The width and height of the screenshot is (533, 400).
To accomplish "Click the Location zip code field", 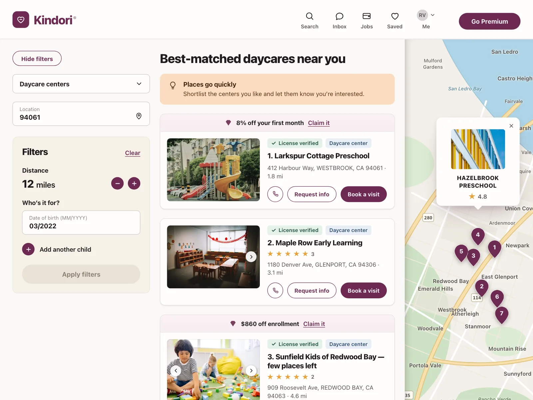I will click(81, 114).
